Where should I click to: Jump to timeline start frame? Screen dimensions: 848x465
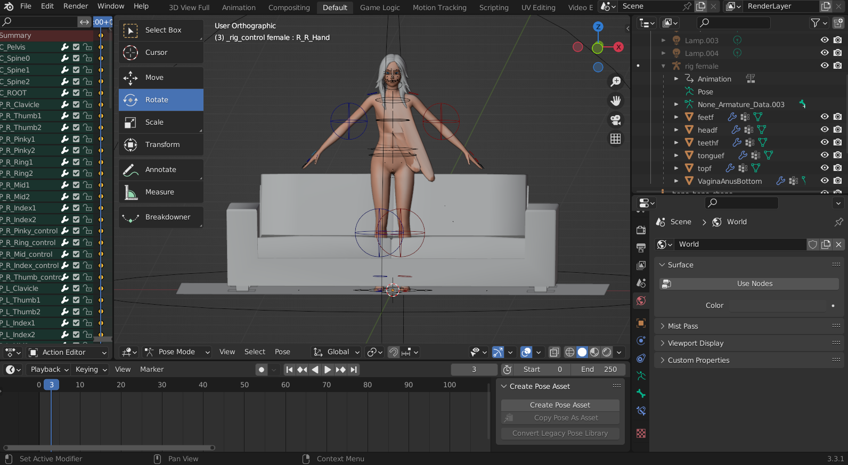289,370
